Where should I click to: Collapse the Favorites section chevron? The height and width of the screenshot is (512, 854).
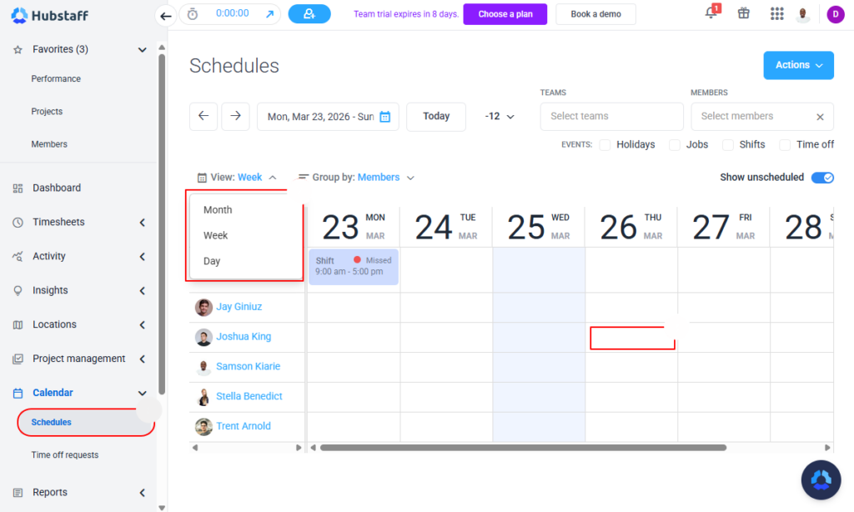(142, 49)
